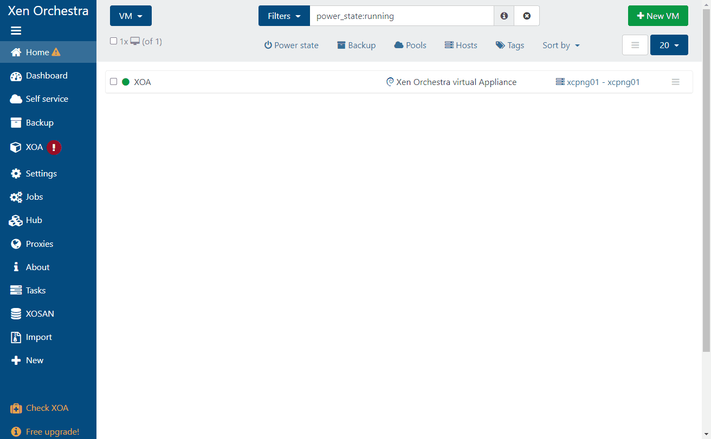Click the Home house icon

point(16,52)
